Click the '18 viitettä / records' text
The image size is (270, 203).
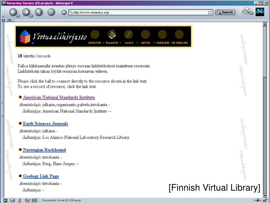[34, 56]
